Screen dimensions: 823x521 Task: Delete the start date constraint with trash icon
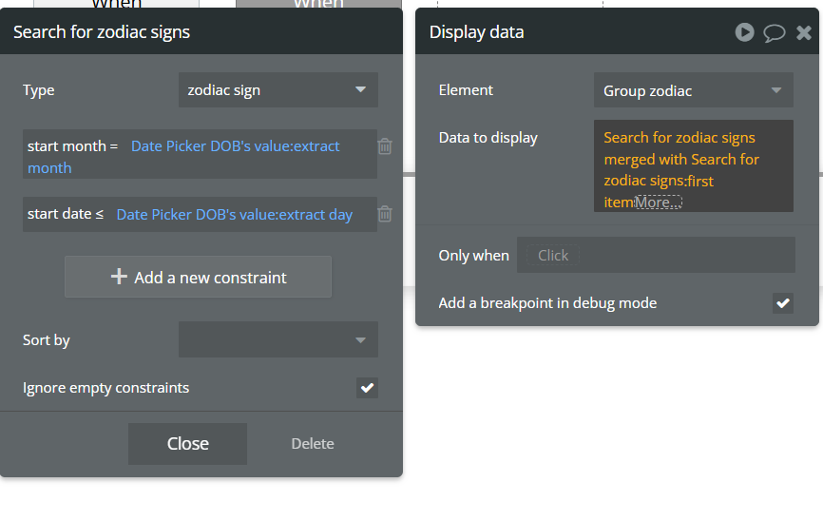point(385,214)
